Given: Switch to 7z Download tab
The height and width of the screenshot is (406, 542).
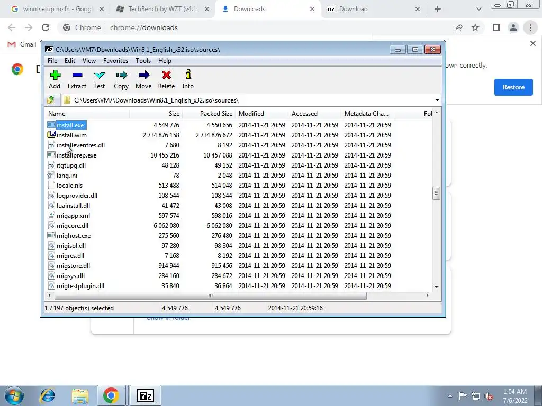Looking at the screenshot, I should pos(372,9).
